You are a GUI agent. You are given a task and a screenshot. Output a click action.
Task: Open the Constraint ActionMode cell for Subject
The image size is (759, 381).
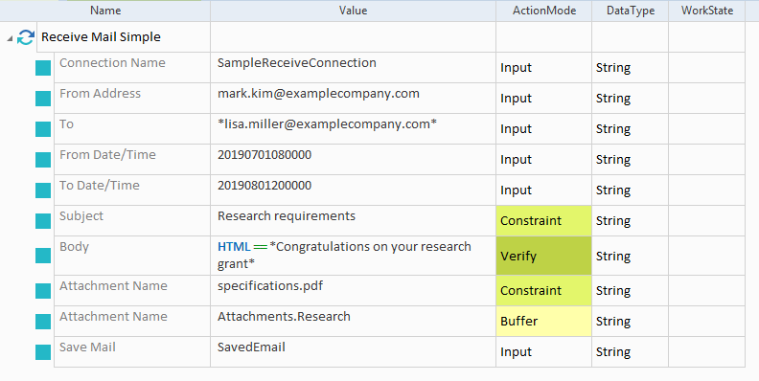[543, 221]
